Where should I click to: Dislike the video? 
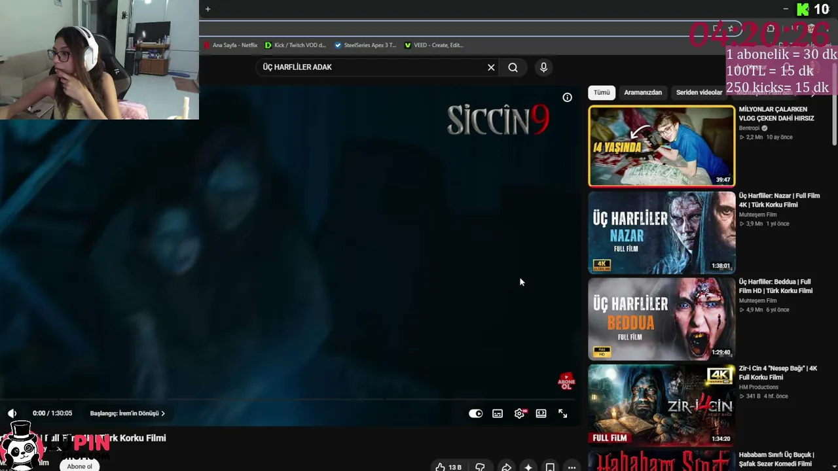tap(480, 467)
